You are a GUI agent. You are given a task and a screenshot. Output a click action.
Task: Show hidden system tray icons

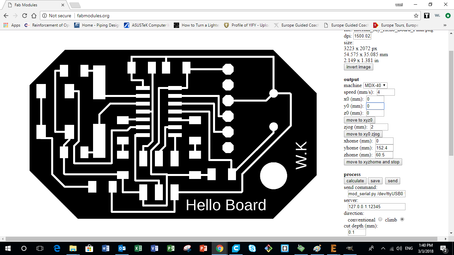click(x=383, y=248)
